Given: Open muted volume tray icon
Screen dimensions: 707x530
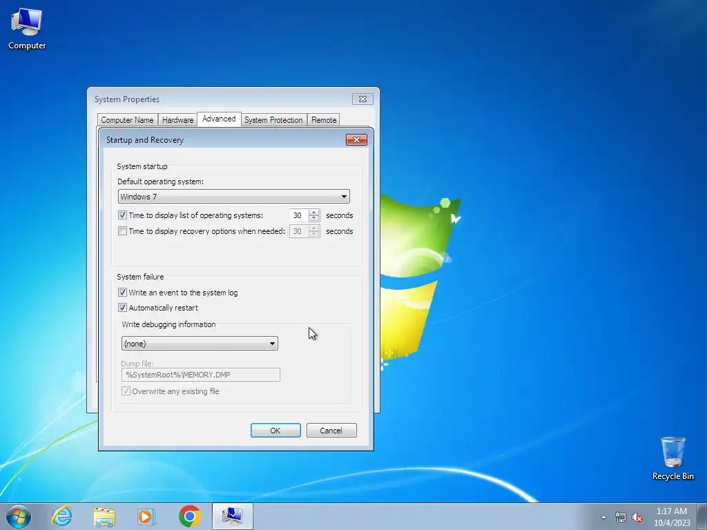Looking at the screenshot, I should click(x=637, y=517).
